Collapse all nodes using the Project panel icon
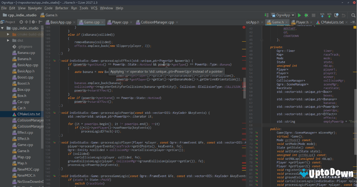The height and width of the screenshot is (187, 357). click(x=26, y=22)
